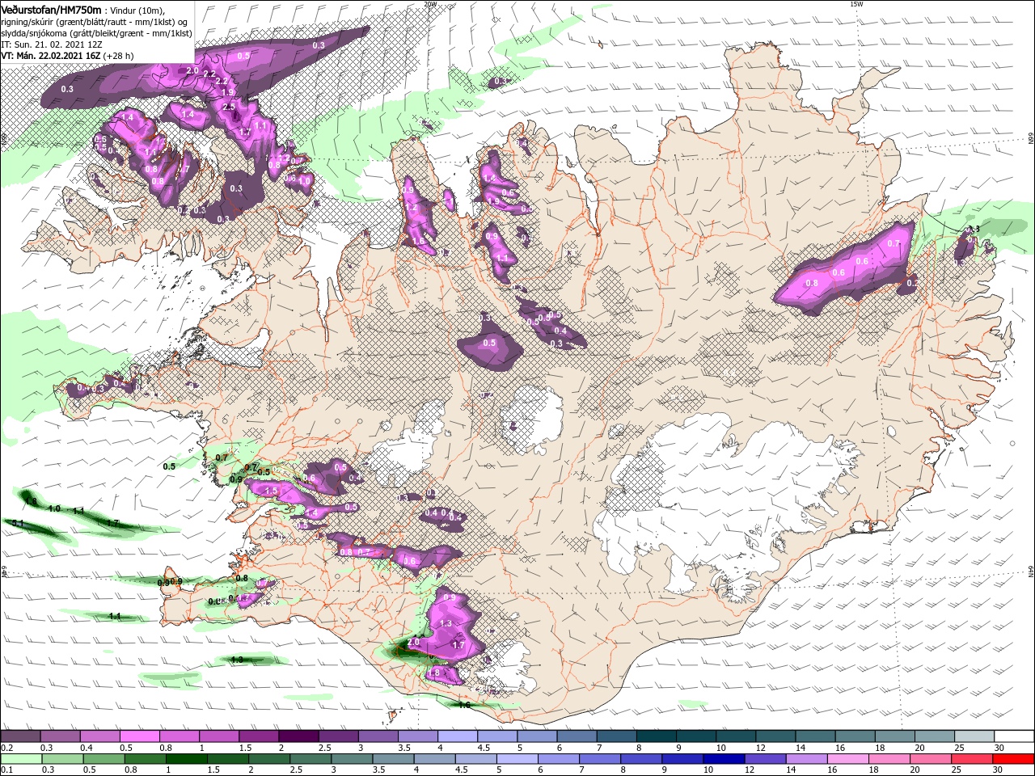
Task: Click the 'VT: Mán. 22.02.2021 16Z' valid time
Action: (49, 56)
